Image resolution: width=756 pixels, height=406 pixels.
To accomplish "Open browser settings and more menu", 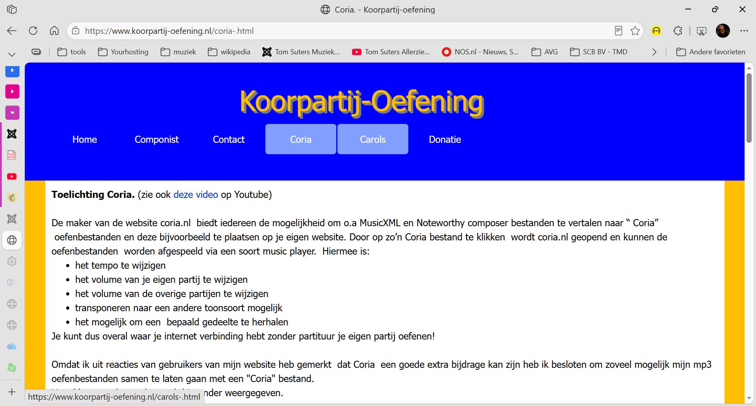I will click(x=744, y=31).
